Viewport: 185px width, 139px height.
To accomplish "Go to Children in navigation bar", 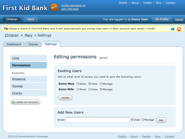I will click(x=12, y=19).
